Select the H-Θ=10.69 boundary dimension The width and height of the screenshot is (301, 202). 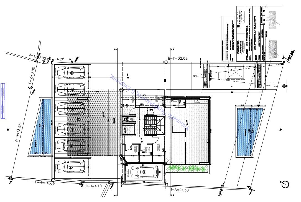[x=45, y=183]
